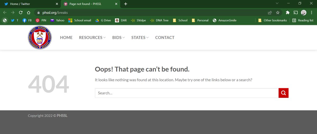Open the G Drive bookmark
The height and width of the screenshot is (134, 317).
[103, 20]
